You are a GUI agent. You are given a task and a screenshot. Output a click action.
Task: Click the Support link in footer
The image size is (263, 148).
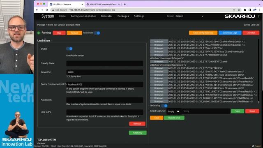click(x=258, y=146)
